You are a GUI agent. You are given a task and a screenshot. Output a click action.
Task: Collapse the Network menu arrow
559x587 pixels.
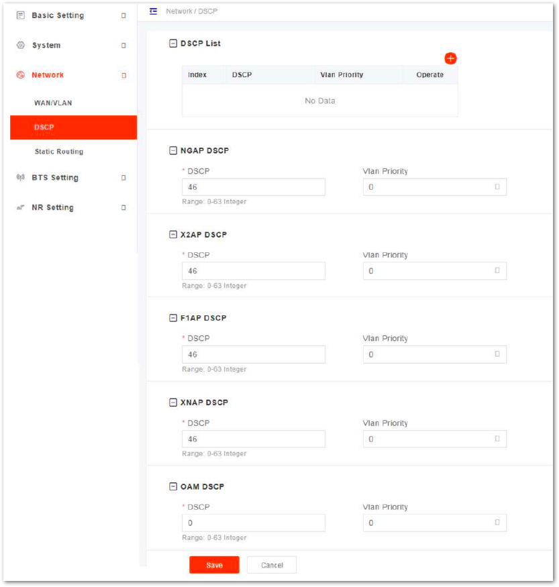pyautogui.click(x=123, y=76)
